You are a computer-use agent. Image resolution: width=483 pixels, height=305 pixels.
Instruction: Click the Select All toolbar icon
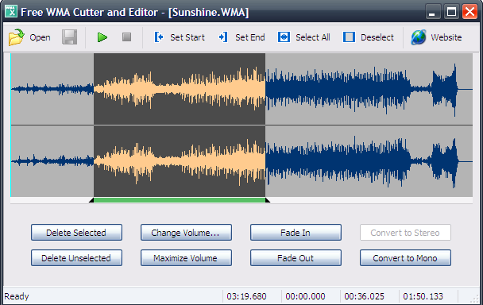[x=284, y=37]
